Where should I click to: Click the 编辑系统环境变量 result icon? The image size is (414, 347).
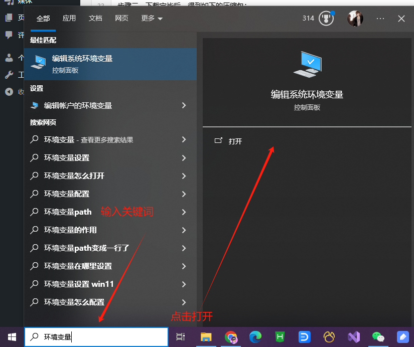pos(39,62)
